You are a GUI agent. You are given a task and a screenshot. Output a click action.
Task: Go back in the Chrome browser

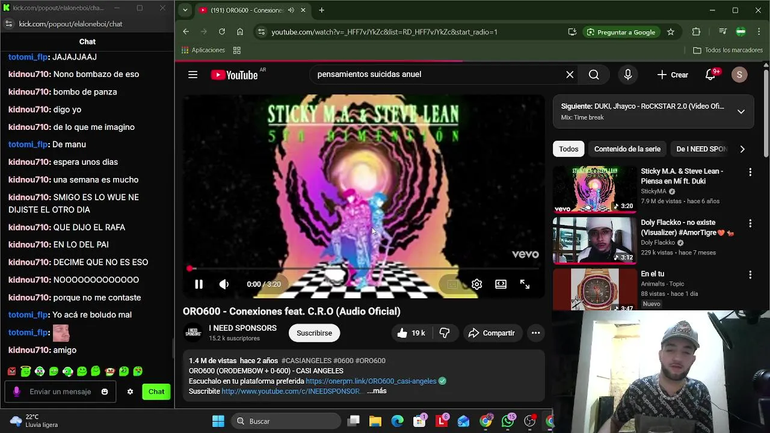186,32
